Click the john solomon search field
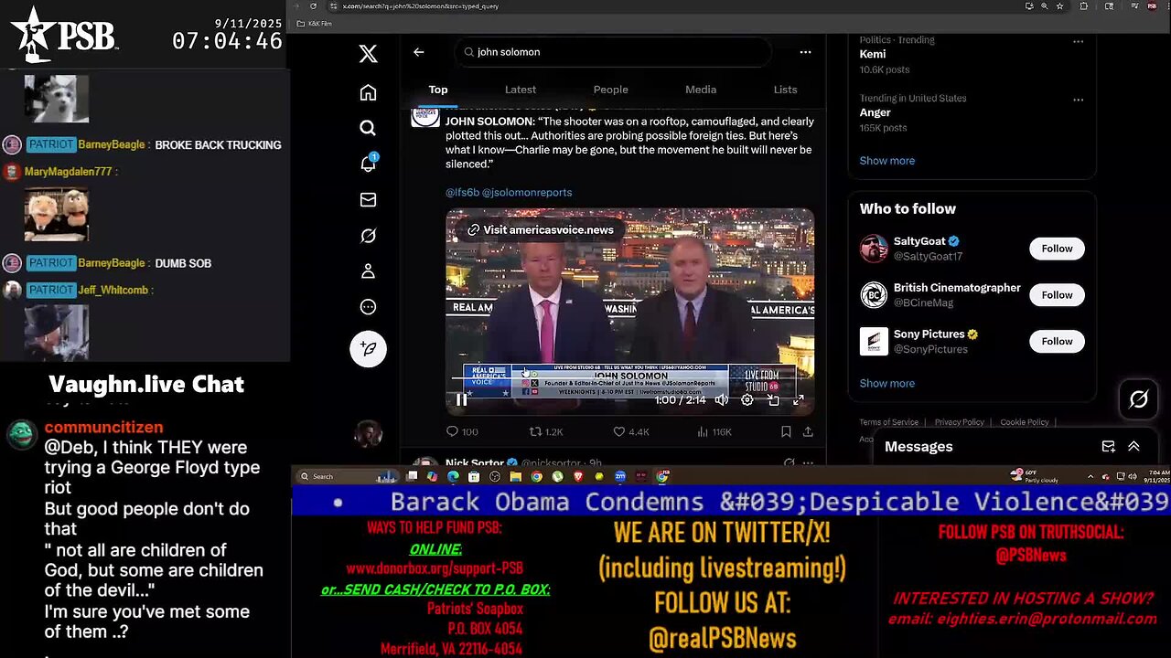 click(x=612, y=52)
